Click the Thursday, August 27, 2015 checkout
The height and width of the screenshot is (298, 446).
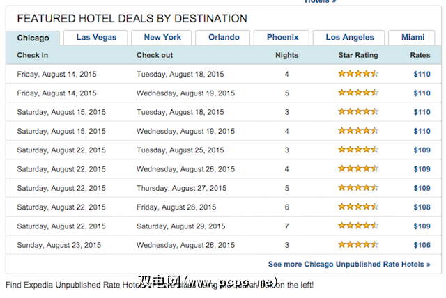click(x=181, y=188)
